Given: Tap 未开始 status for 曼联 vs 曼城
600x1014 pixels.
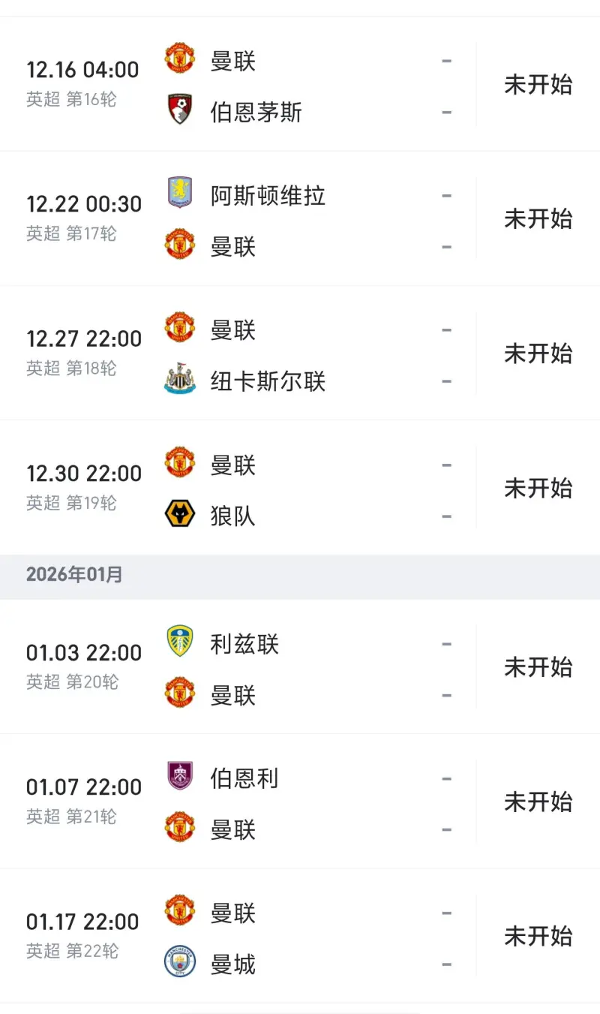Looking at the screenshot, I should pos(538,937).
